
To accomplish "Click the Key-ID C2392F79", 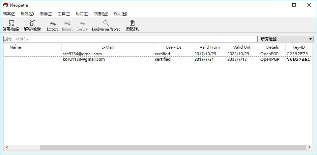I will (297, 54).
